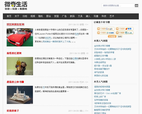Open the 玩意 category
The height and width of the screenshot is (114, 142).
coord(96,16)
